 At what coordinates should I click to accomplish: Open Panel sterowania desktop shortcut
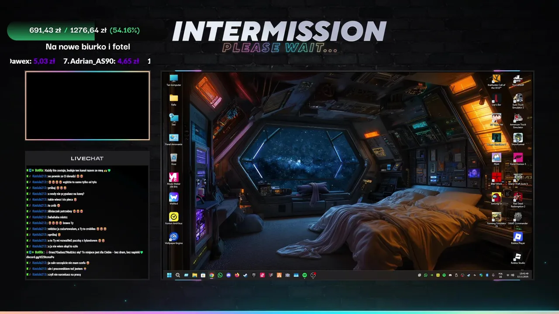coord(173,140)
